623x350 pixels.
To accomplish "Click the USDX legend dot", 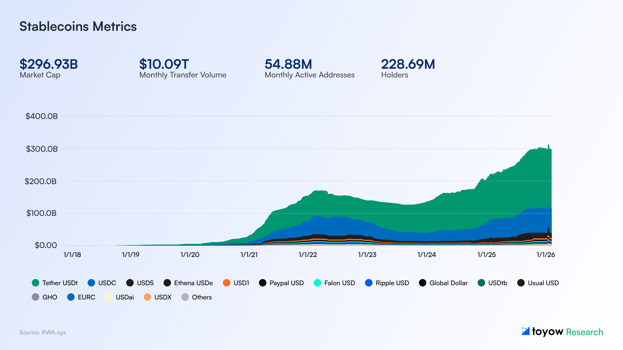I will tap(147, 297).
